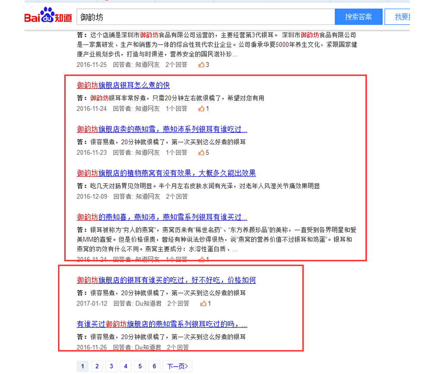Image resolution: width=431 pixels, height=374 pixels.
Task: Open result 御韵坊旗舰店的银耳有谁买的吃过
Action: point(166,280)
